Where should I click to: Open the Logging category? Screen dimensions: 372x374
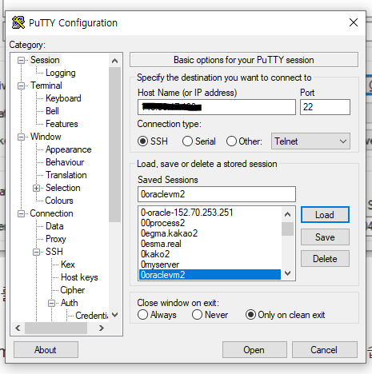[x=61, y=73]
